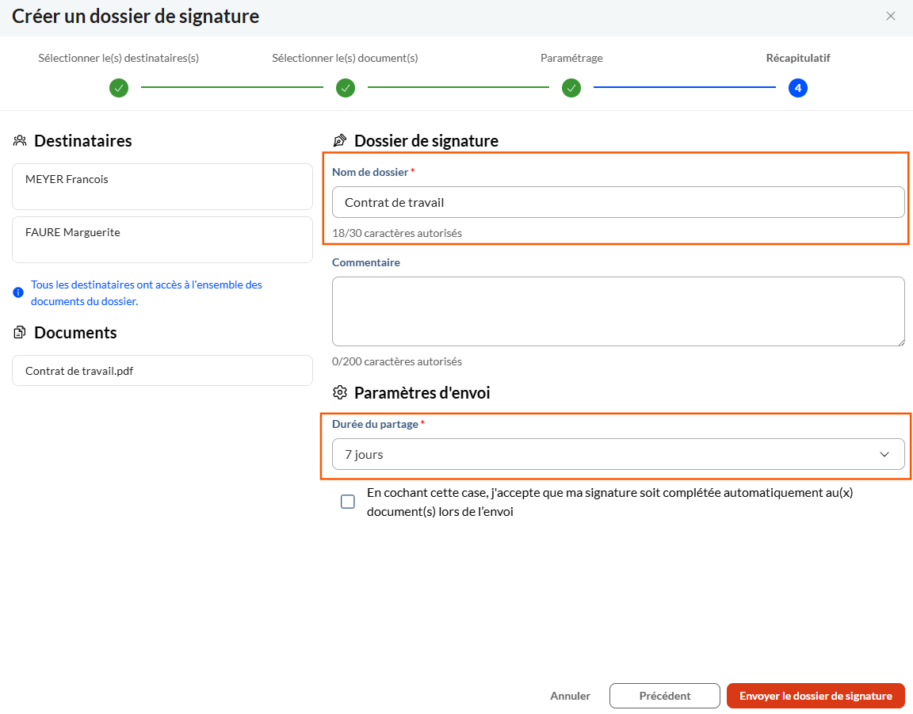Send with Envoyer le dossier de signature

tap(816, 696)
